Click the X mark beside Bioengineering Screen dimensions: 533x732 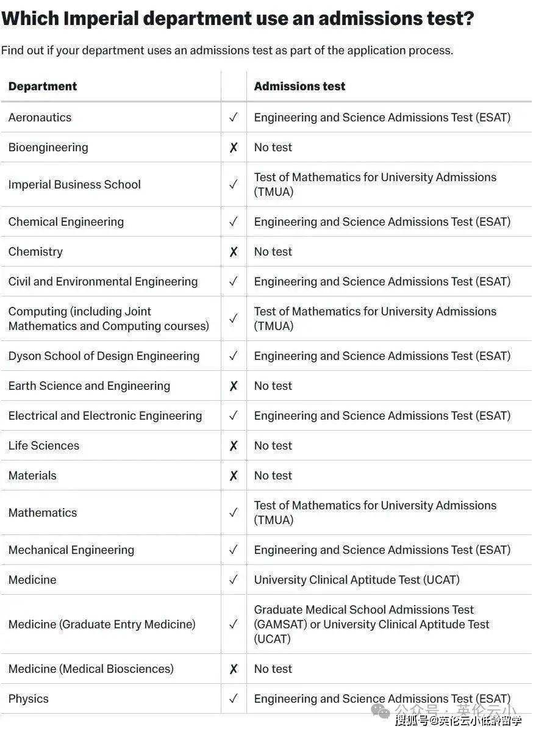(x=234, y=147)
